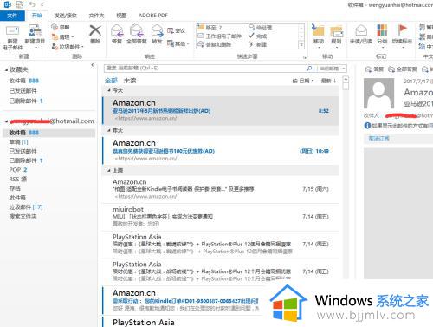The image size is (433, 327).
Task: Click the magnifier search icon
Action: coord(309,69)
